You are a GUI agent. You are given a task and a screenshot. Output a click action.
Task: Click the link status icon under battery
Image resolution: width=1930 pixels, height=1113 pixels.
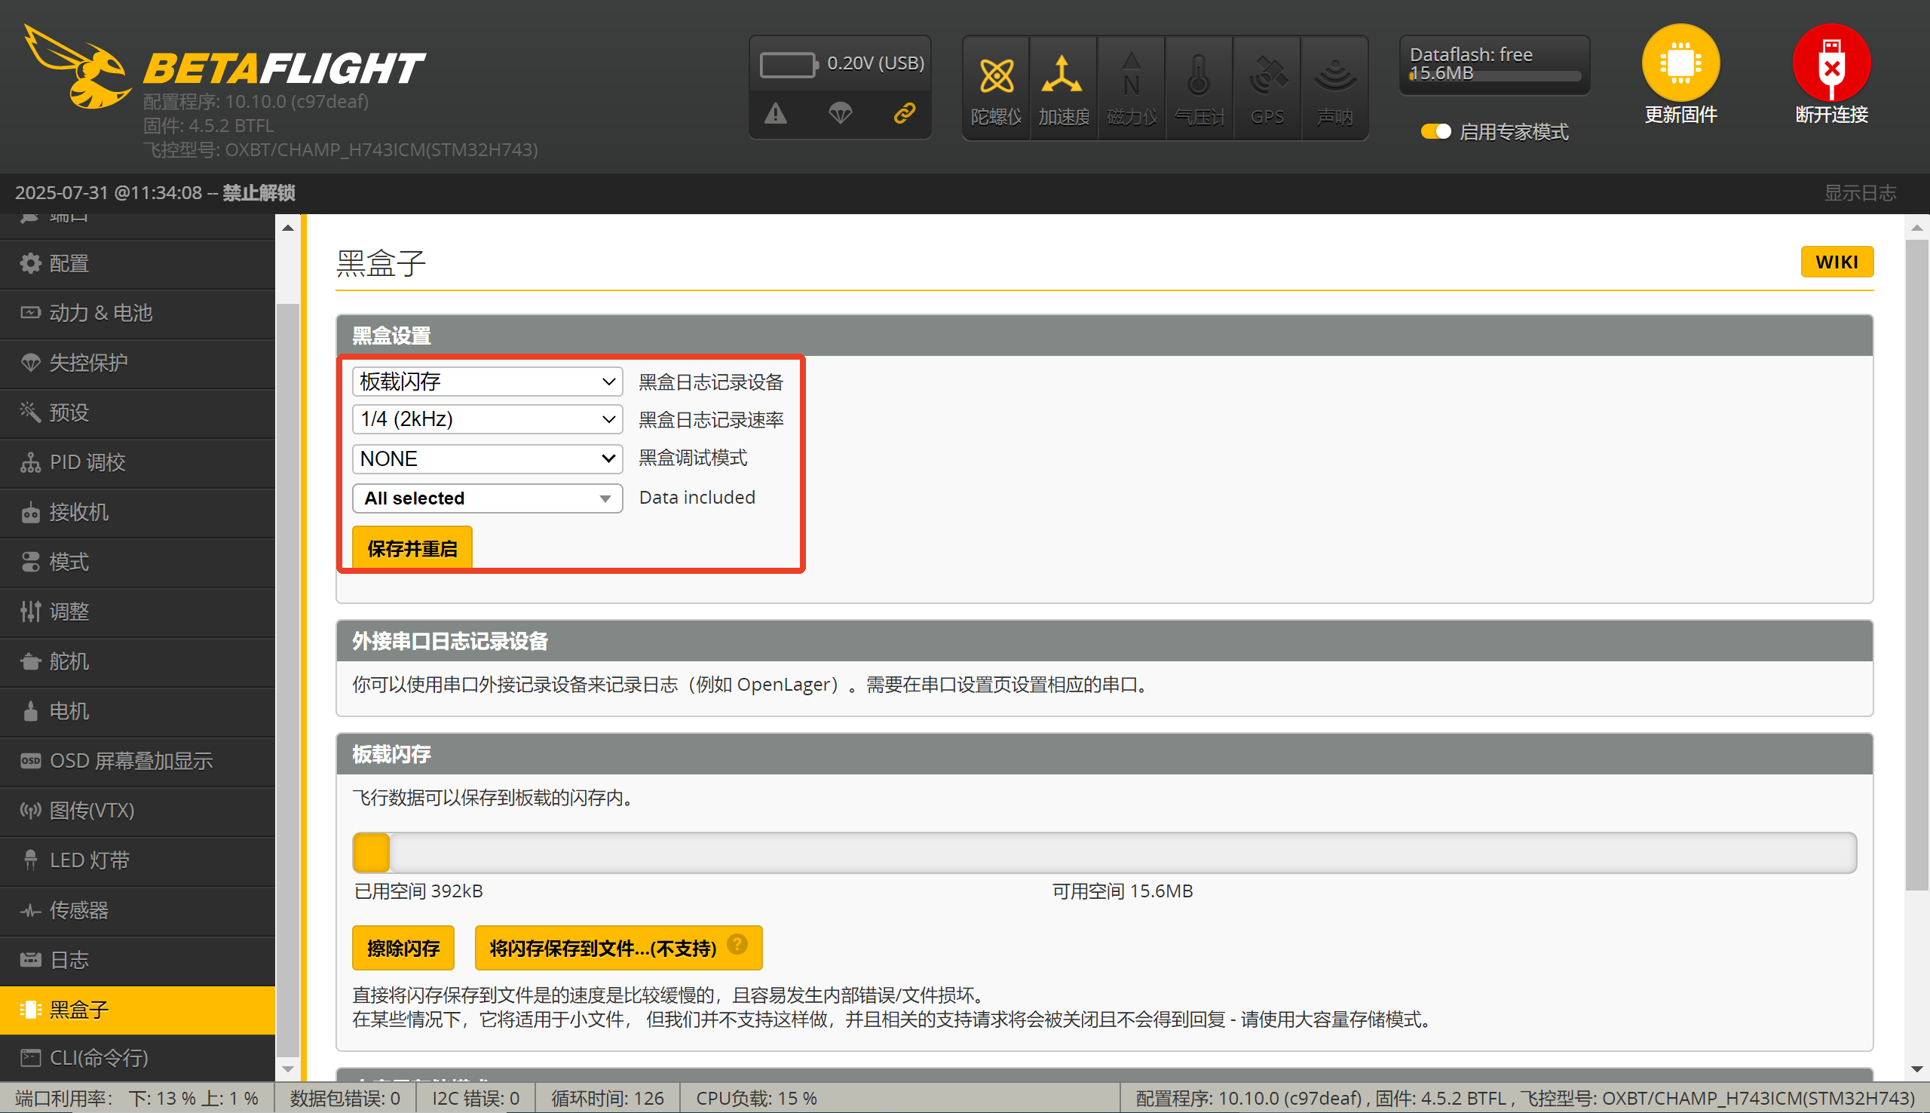point(905,114)
